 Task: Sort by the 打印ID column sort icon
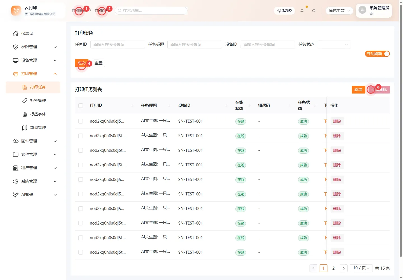pos(132,106)
